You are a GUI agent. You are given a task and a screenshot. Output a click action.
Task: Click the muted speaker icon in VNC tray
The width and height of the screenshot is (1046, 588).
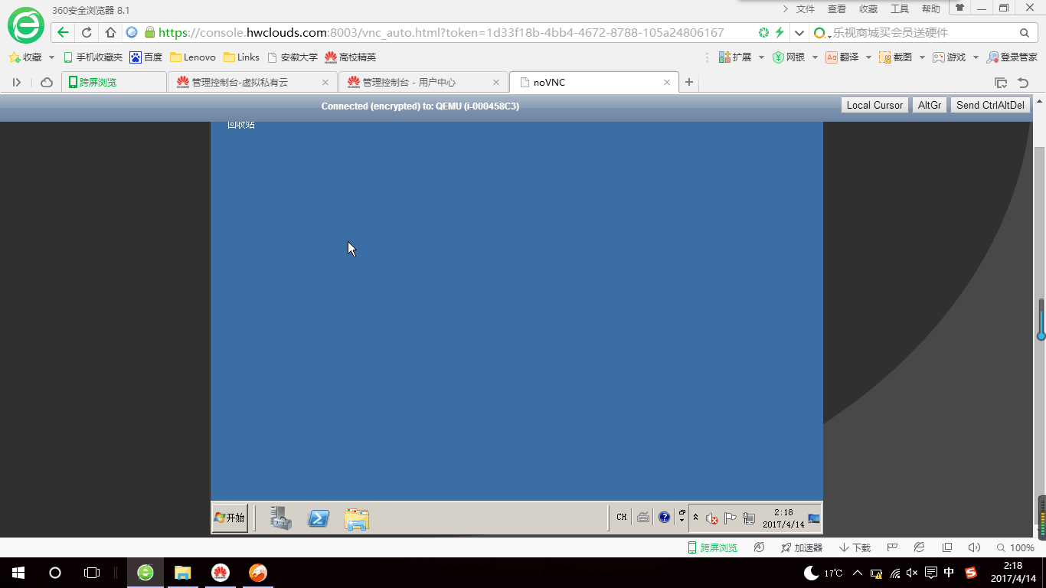pyautogui.click(x=711, y=518)
